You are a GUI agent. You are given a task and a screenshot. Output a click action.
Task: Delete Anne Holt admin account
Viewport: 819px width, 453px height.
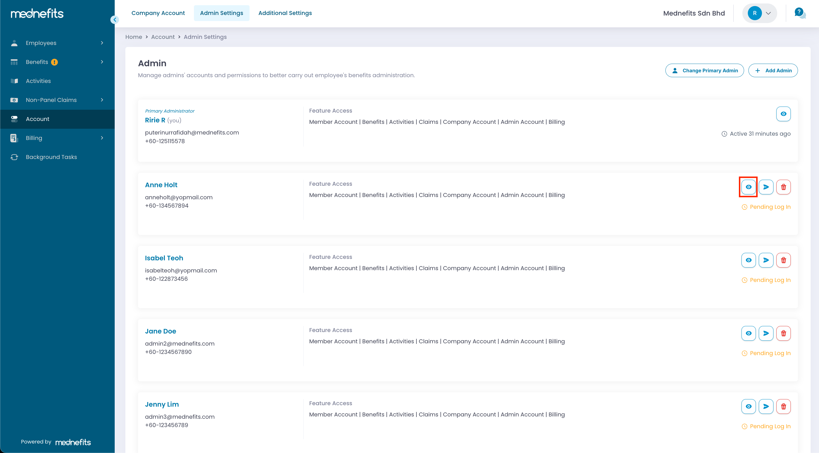[x=783, y=187]
